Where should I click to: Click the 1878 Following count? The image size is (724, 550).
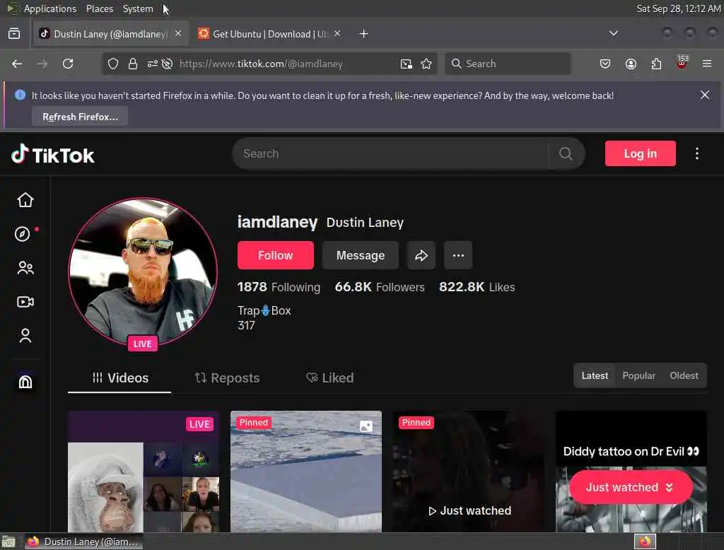click(279, 287)
